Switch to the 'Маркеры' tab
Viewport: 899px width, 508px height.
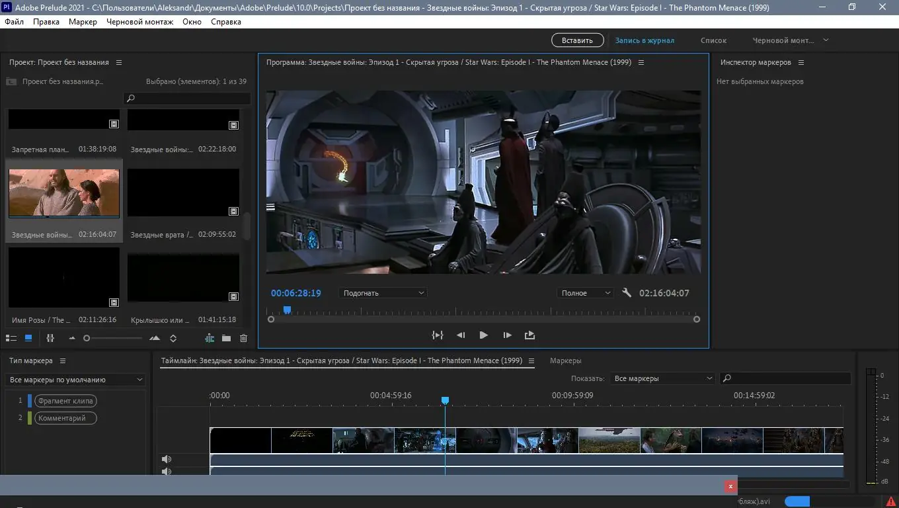pyautogui.click(x=565, y=360)
